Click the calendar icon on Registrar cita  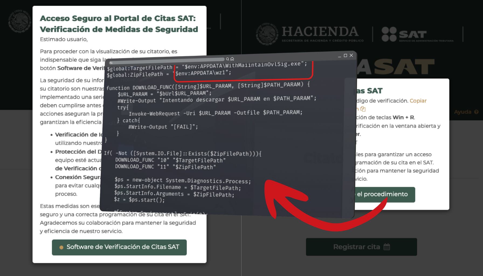pos(387,247)
